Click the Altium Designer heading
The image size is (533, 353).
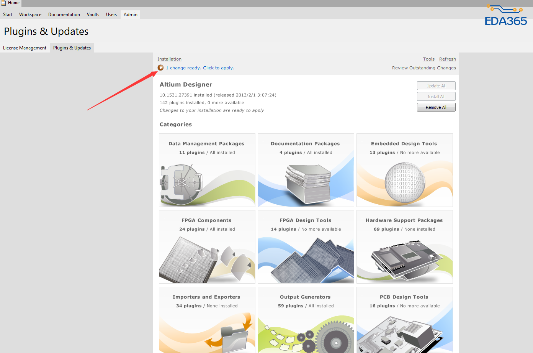186,85
